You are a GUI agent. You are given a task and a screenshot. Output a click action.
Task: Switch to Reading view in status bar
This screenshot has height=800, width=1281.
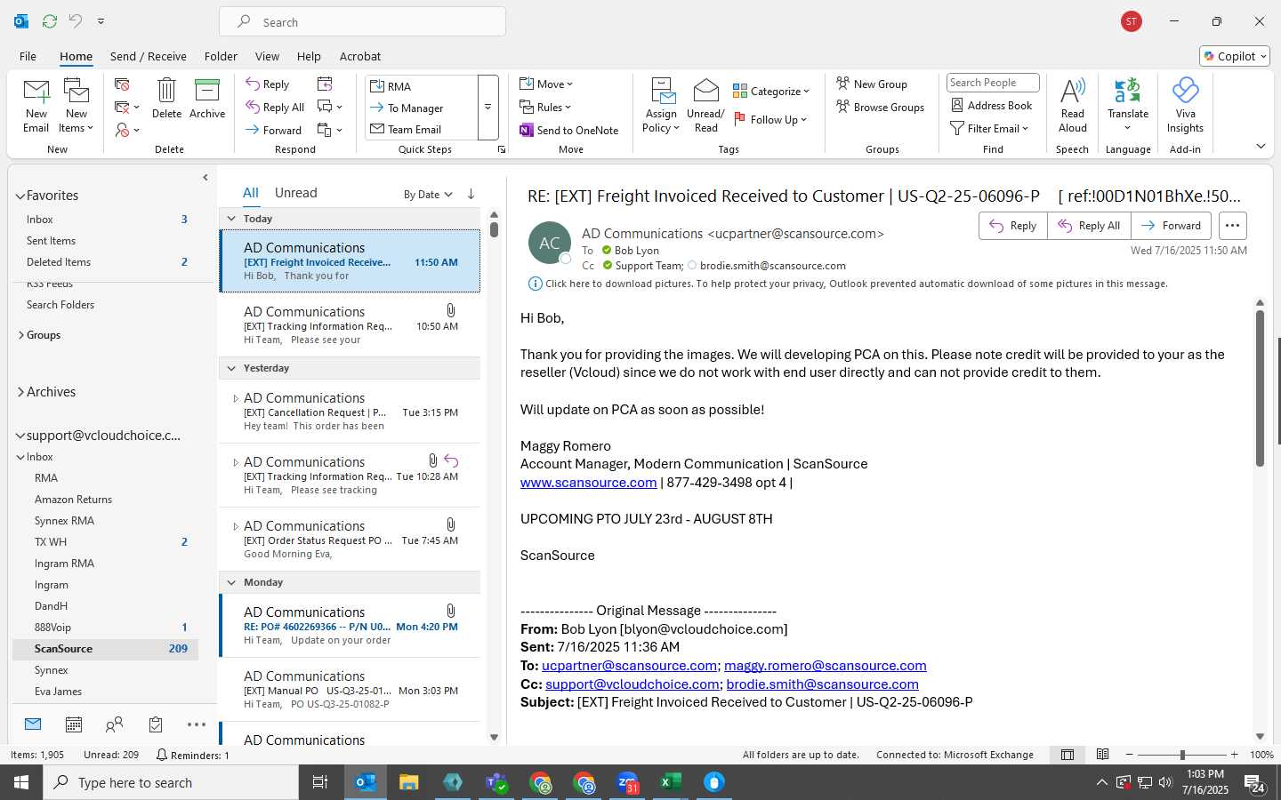(x=1103, y=755)
